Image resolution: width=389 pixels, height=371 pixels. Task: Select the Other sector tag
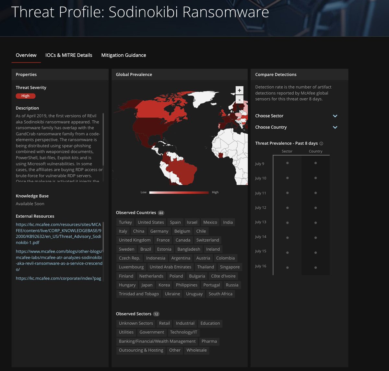[x=175, y=350]
